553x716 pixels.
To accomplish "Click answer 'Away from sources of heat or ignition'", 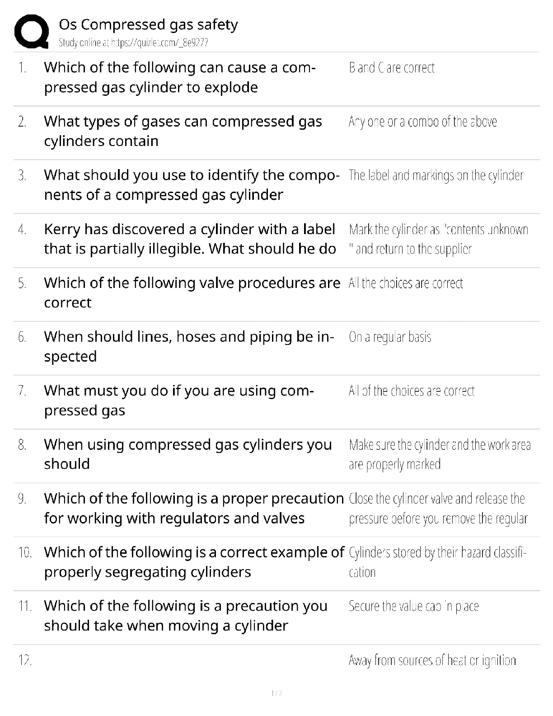I will point(432,660).
